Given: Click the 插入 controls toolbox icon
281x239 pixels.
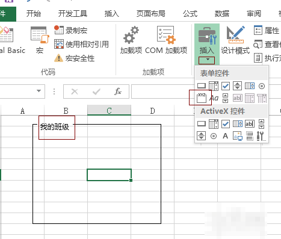Looking at the screenshot, I should point(207,36).
